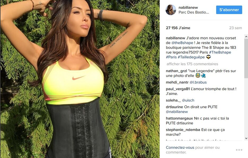Click the scrollbar down arrow
This screenshot has height=158, width=248.
[246, 138]
